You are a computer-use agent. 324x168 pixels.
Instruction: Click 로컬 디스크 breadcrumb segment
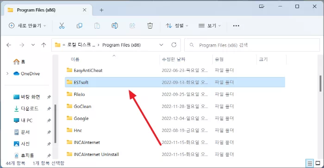tap(81, 45)
